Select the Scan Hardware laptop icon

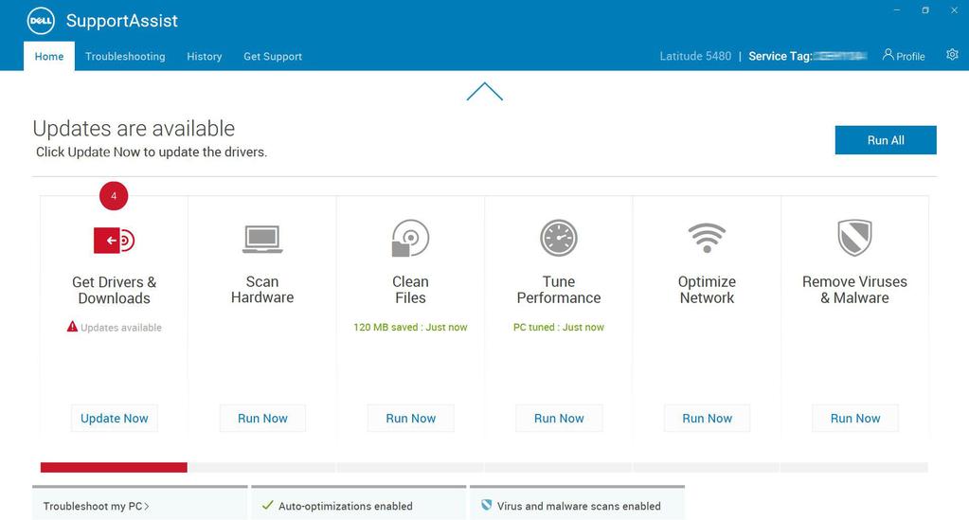click(x=262, y=240)
